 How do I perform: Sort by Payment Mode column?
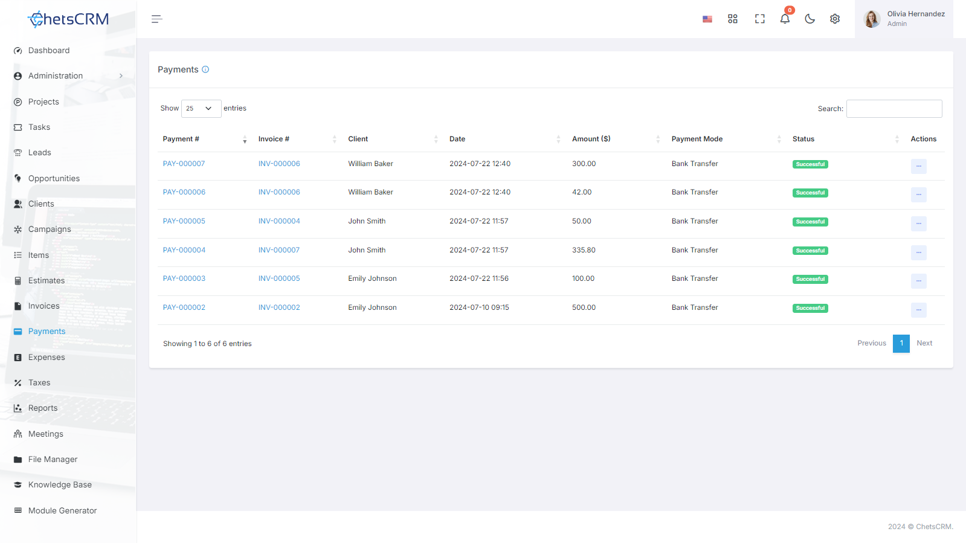click(727, 139)
